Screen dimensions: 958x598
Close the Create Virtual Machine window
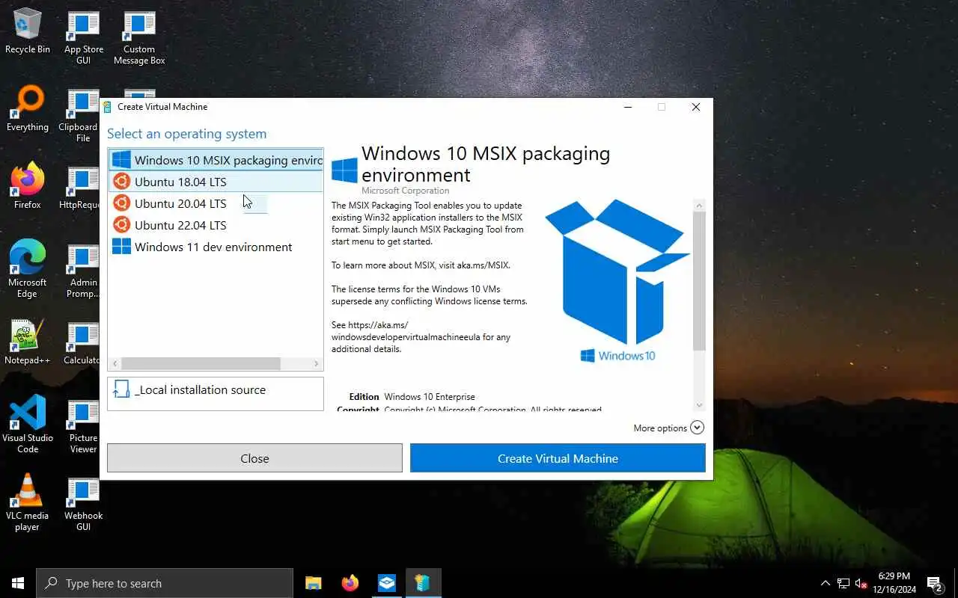(x=695, y=107)
